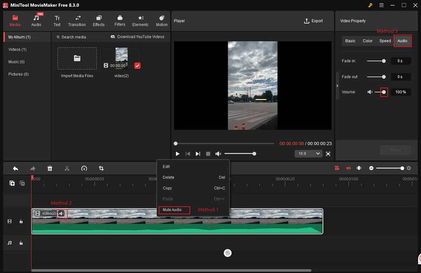Stop playback in the player

coord(208,154)
